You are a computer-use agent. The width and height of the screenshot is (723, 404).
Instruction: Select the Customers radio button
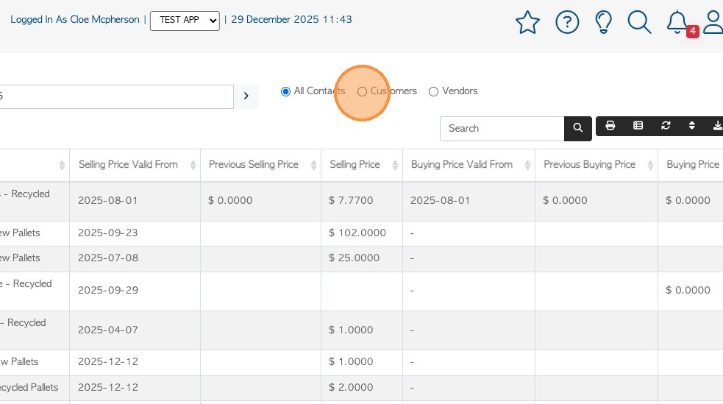362,92
